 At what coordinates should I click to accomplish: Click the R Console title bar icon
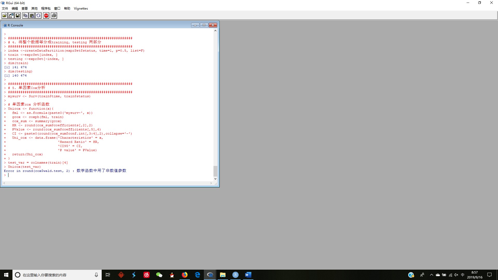pos(5,25)
